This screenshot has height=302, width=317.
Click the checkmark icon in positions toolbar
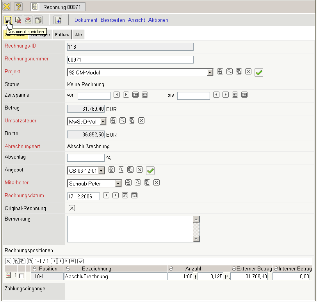tap(81, 261)
